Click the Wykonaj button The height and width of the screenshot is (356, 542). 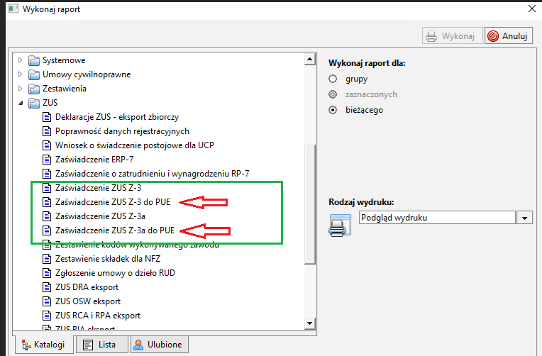point(452,36)
